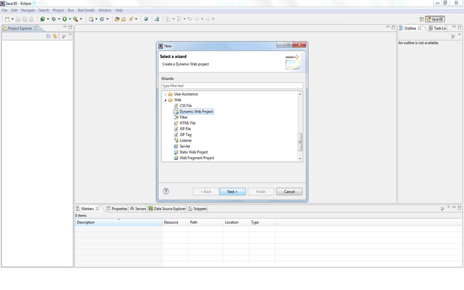Image resolution: width=464 pixels, height=290 pixels.
Task: Collapse the Web folder in the wizard tree
Action: point(166,100)
